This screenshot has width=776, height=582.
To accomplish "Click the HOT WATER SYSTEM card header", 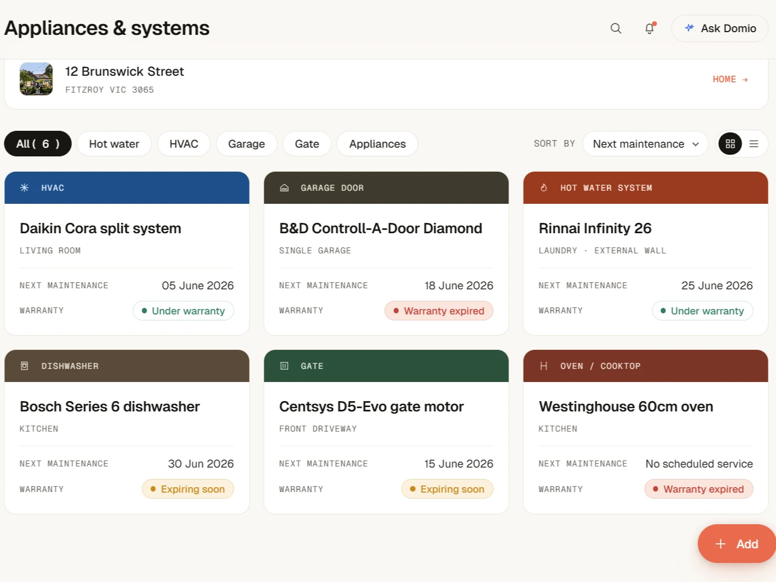I will click(x=646, y=188).
